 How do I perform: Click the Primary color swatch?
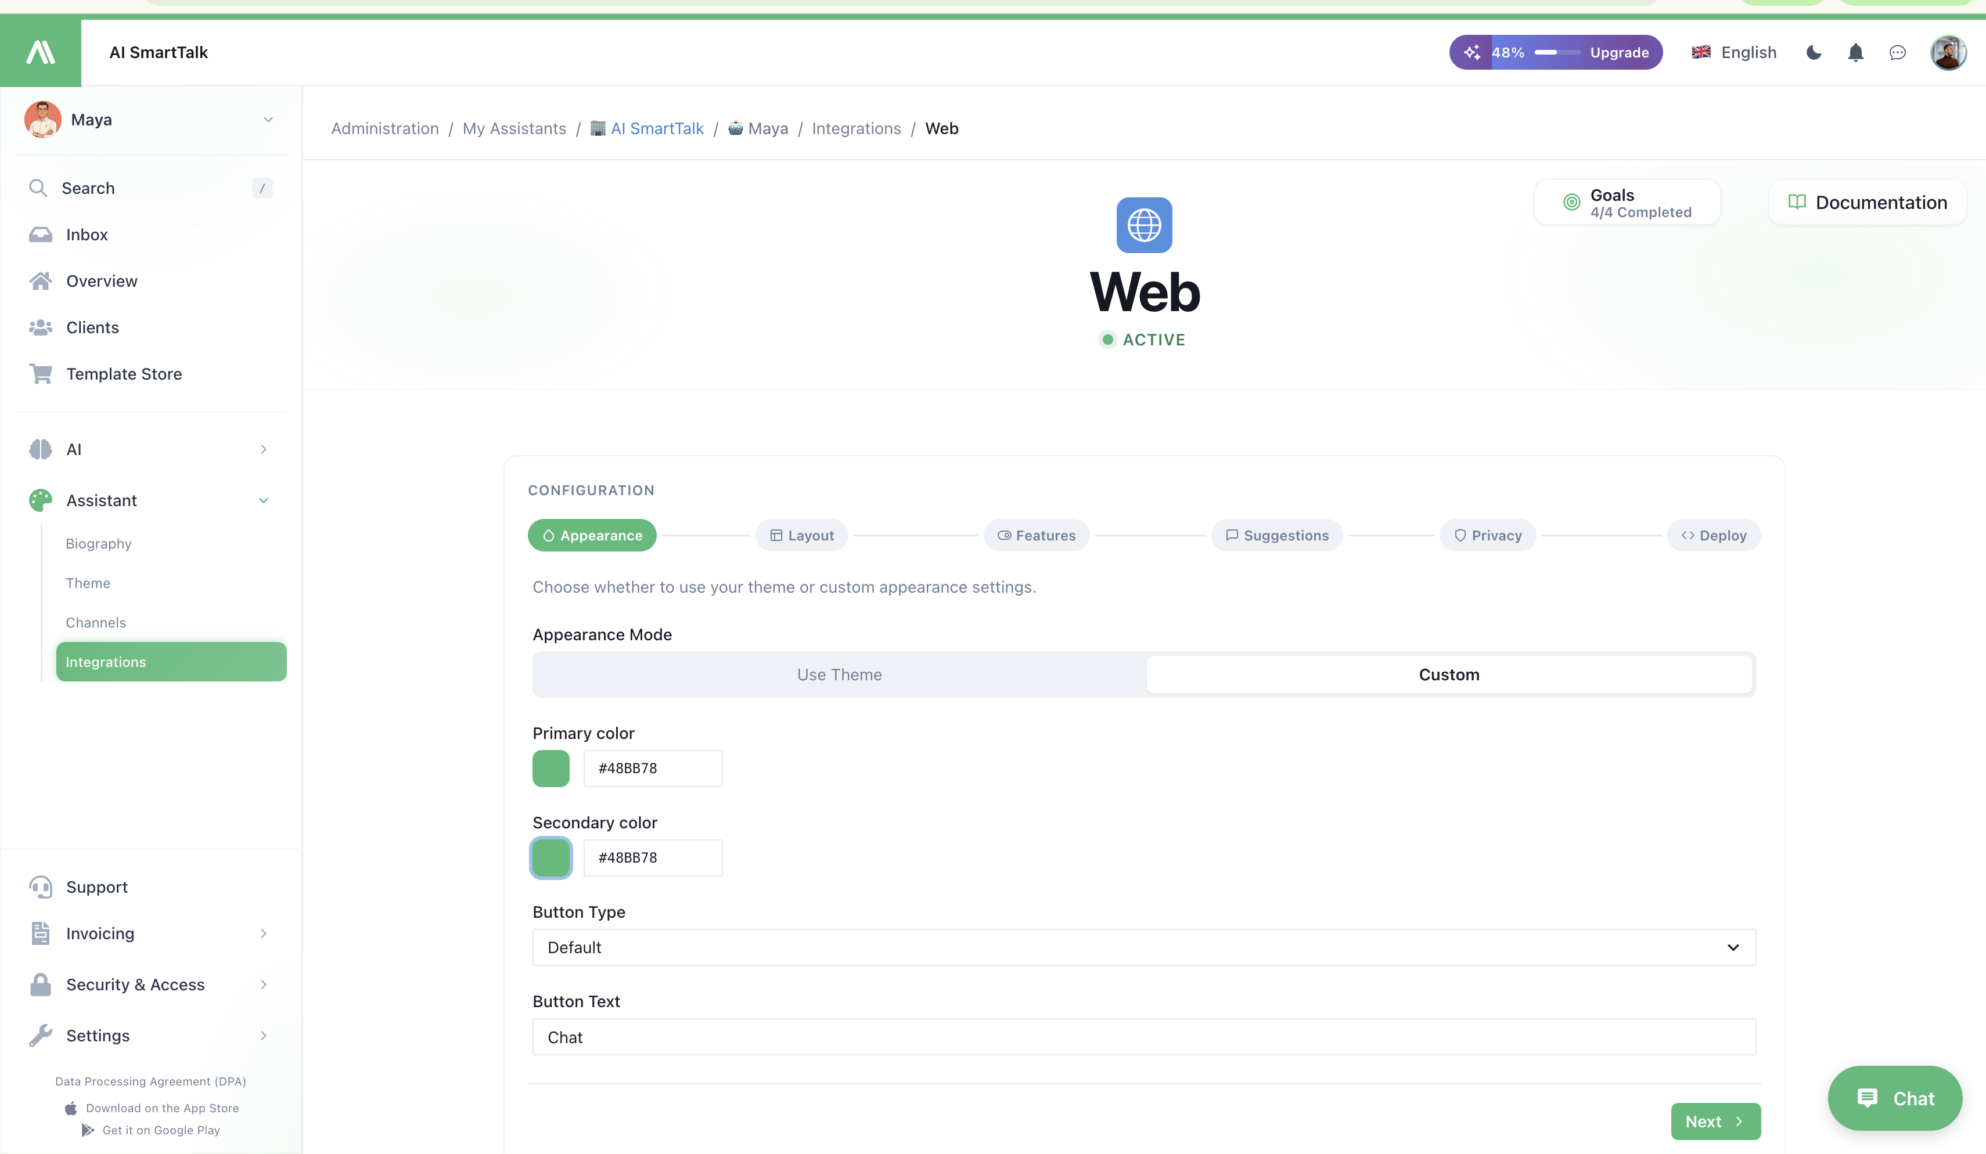(551, 769)
